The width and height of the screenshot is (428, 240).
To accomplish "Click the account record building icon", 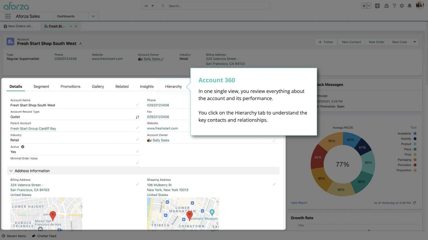I will [x=10, y=41].
